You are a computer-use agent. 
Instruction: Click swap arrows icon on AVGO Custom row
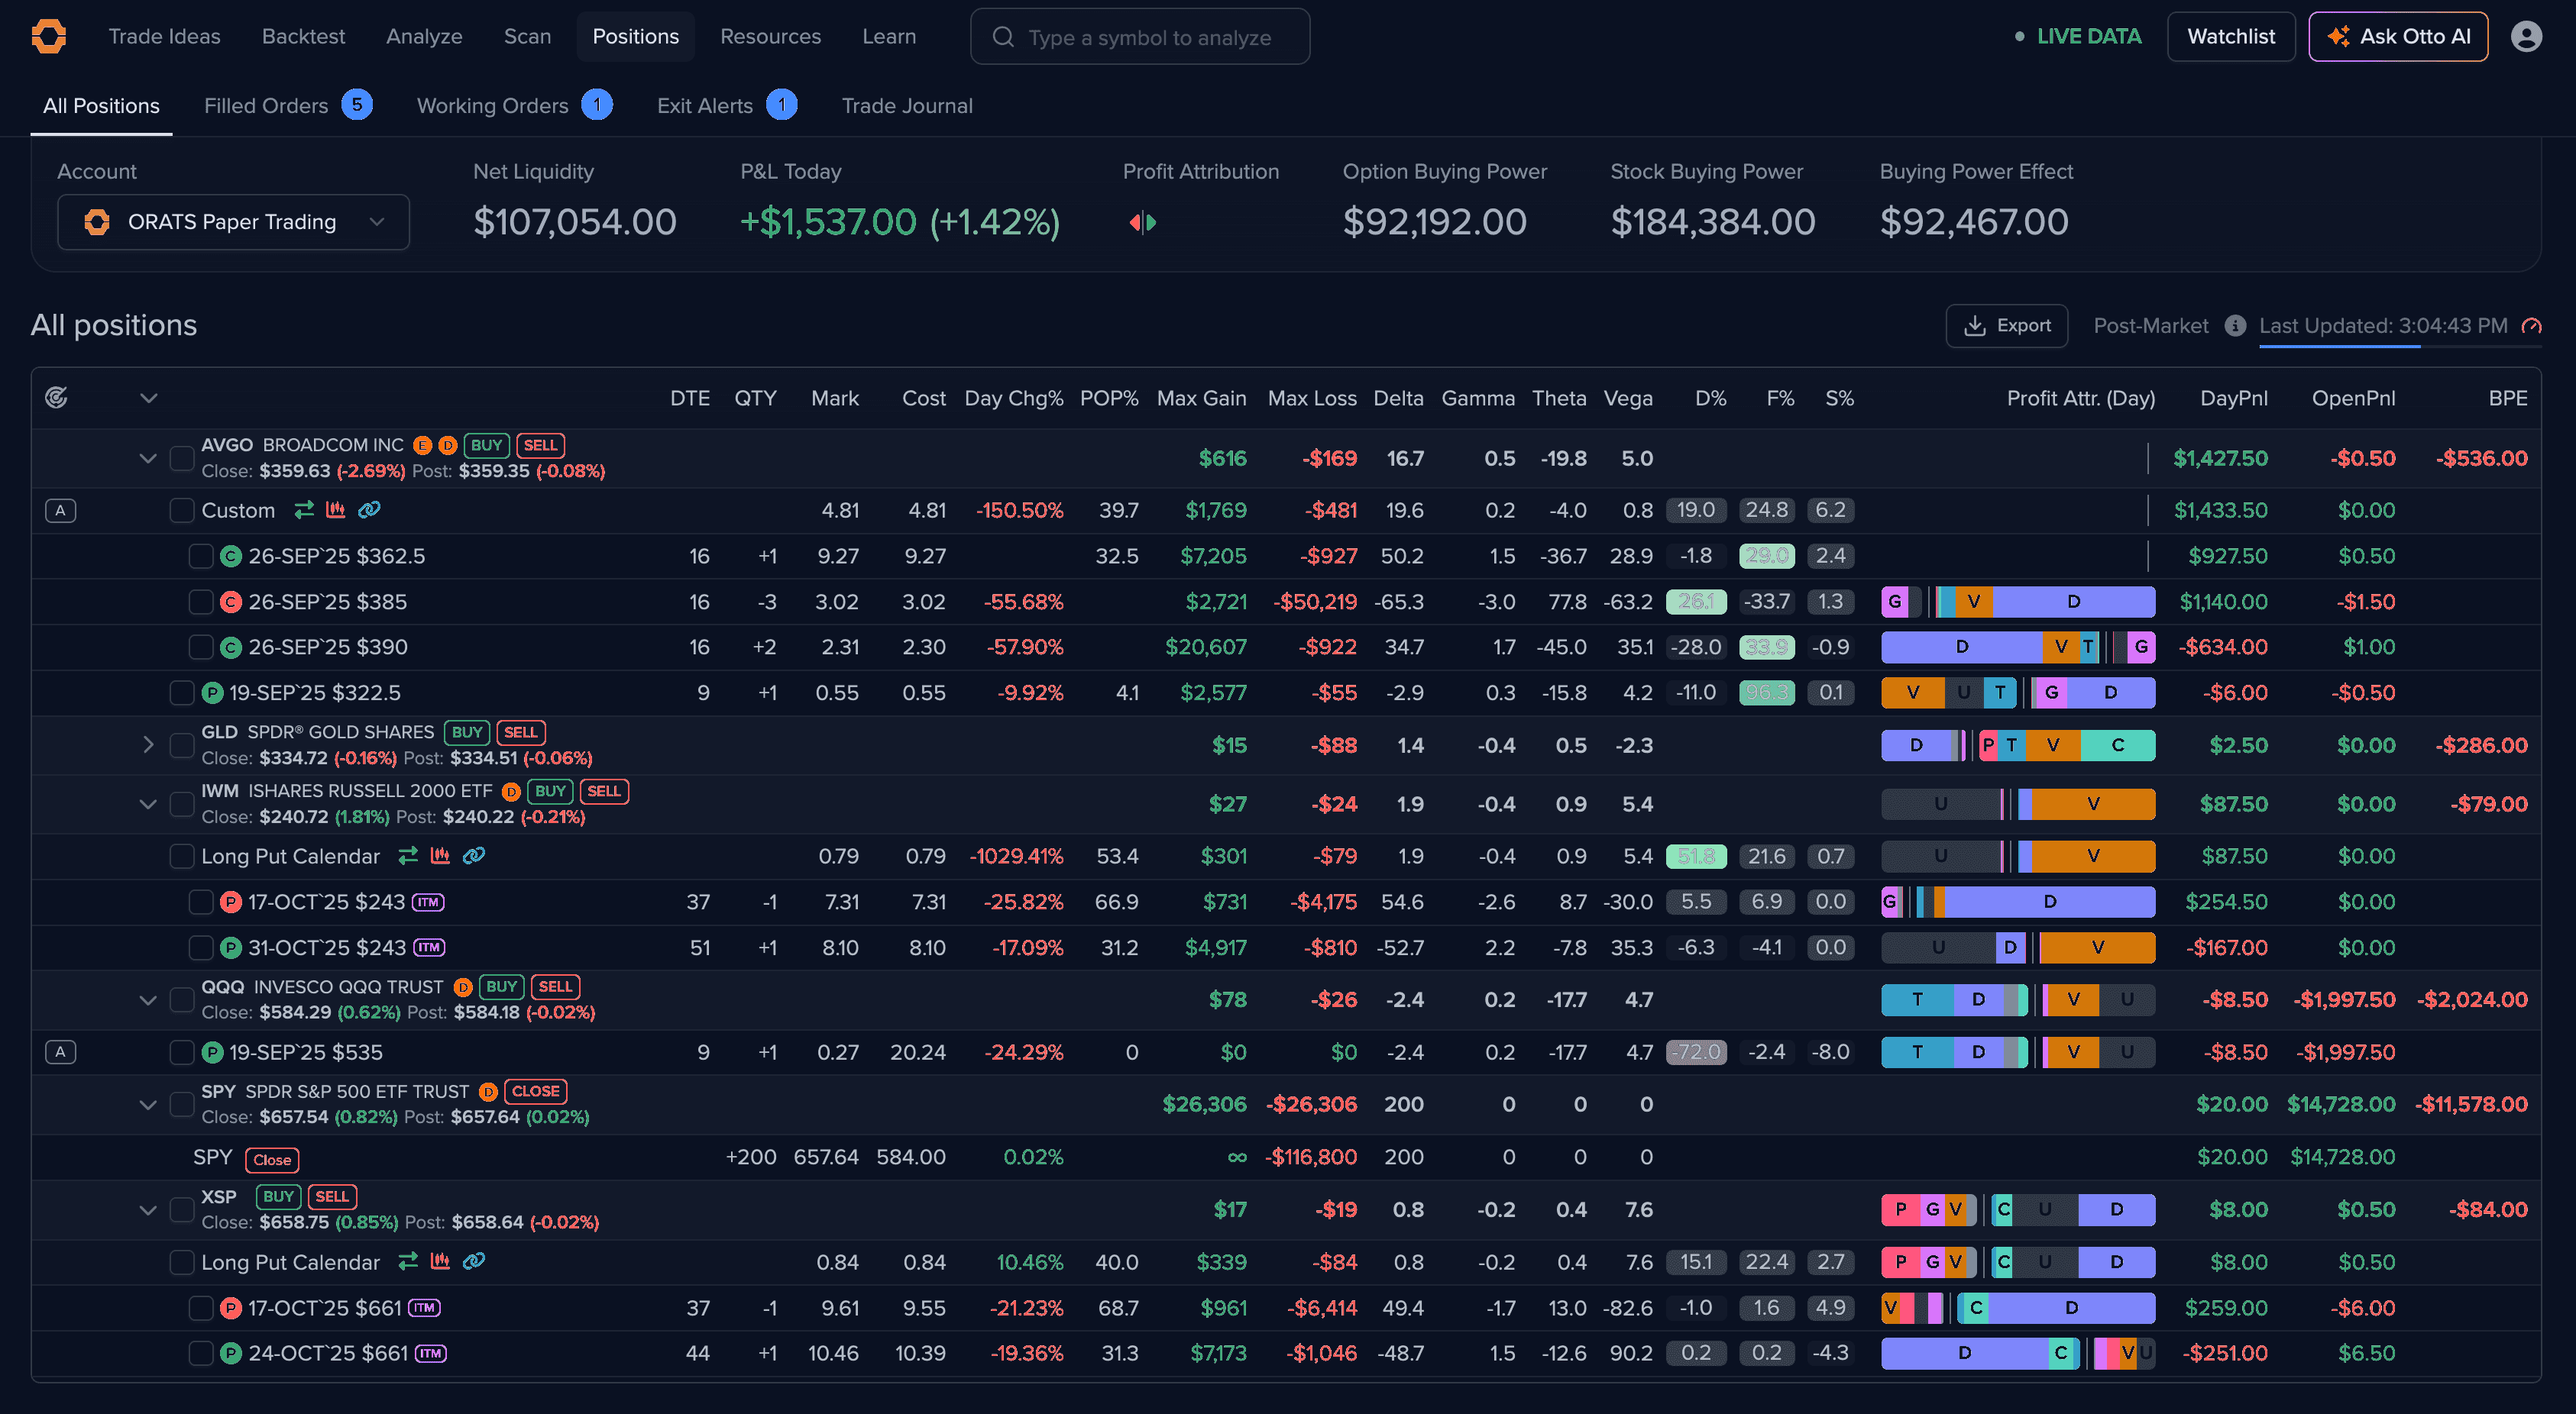[x=304, y=510]
